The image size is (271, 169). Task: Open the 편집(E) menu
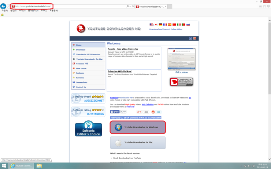click(x=13, y=11)
